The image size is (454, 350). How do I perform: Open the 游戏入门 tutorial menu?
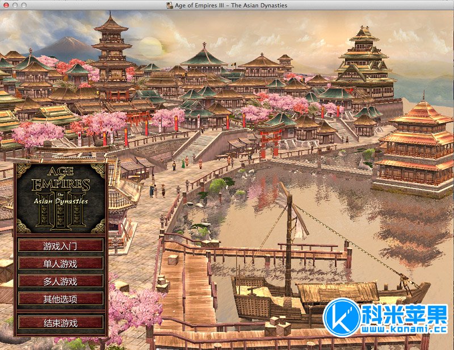pos(61,246)
